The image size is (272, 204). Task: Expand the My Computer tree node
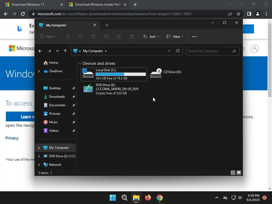(x=39, y=148)
